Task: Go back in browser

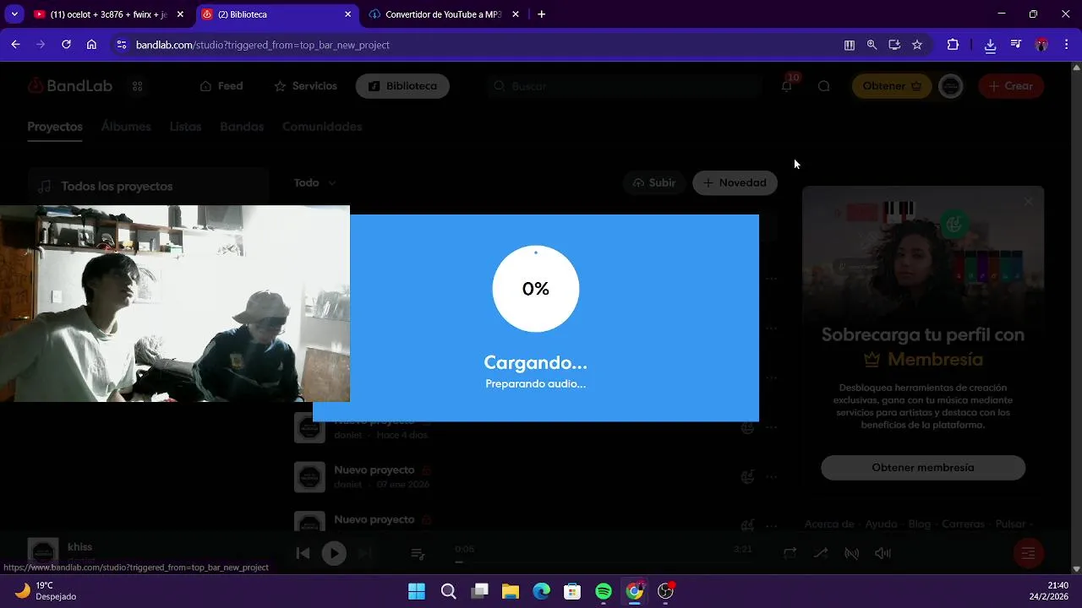Action: point(15,45)
